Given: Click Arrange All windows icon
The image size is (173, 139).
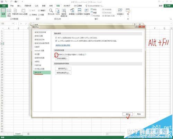Looking at the screenshot, I should [79, 11].
